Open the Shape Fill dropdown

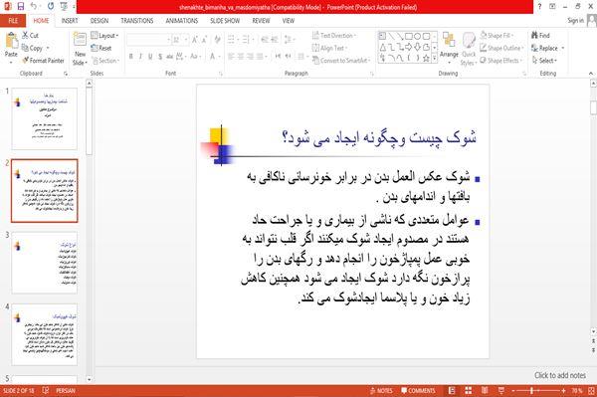(497, 36)
